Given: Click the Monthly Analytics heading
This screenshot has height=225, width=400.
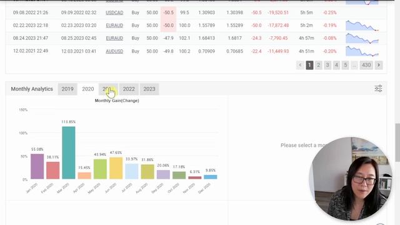Looking at the screenshot, I should 32,89.
